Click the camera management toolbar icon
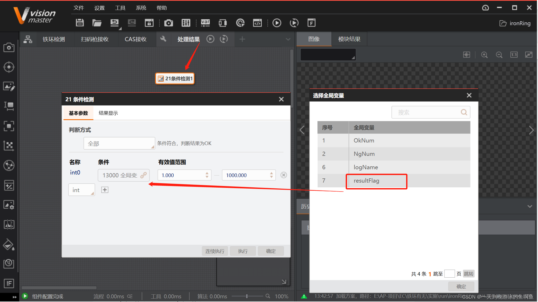This screenshot has height=302, width=538. click(168, 23)
